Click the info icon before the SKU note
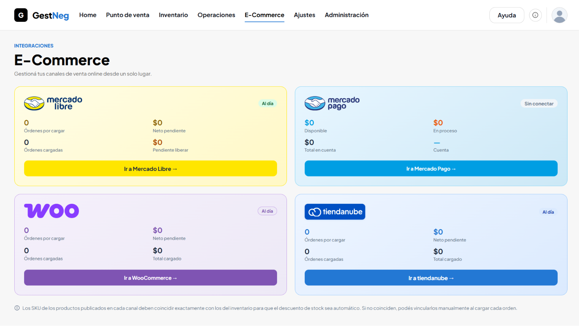579x326 pixels. [x=17, y=308]
